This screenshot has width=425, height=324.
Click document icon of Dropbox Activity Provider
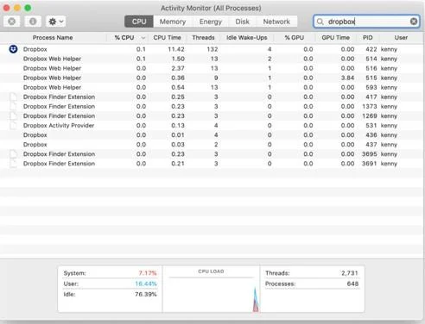point(13,126)
